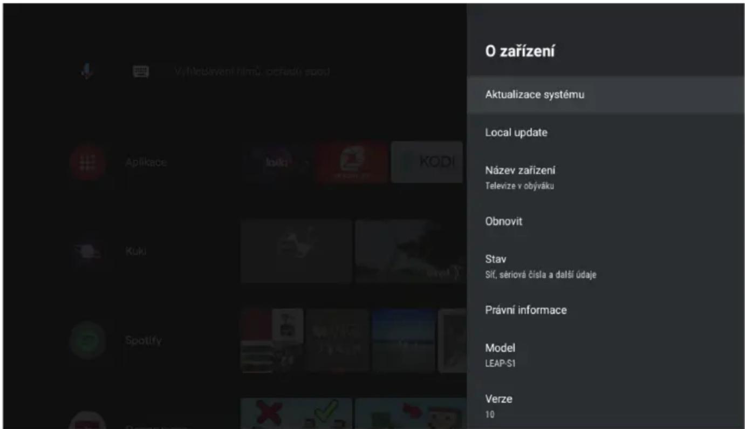Viewport: 745px width, 429px height.
Task: Click the Kuki row label
Action: [x=136, y=251]
